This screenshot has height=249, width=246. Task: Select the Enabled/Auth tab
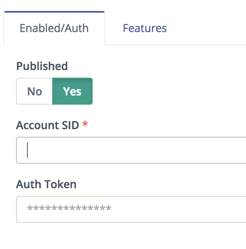pos(54,28)
